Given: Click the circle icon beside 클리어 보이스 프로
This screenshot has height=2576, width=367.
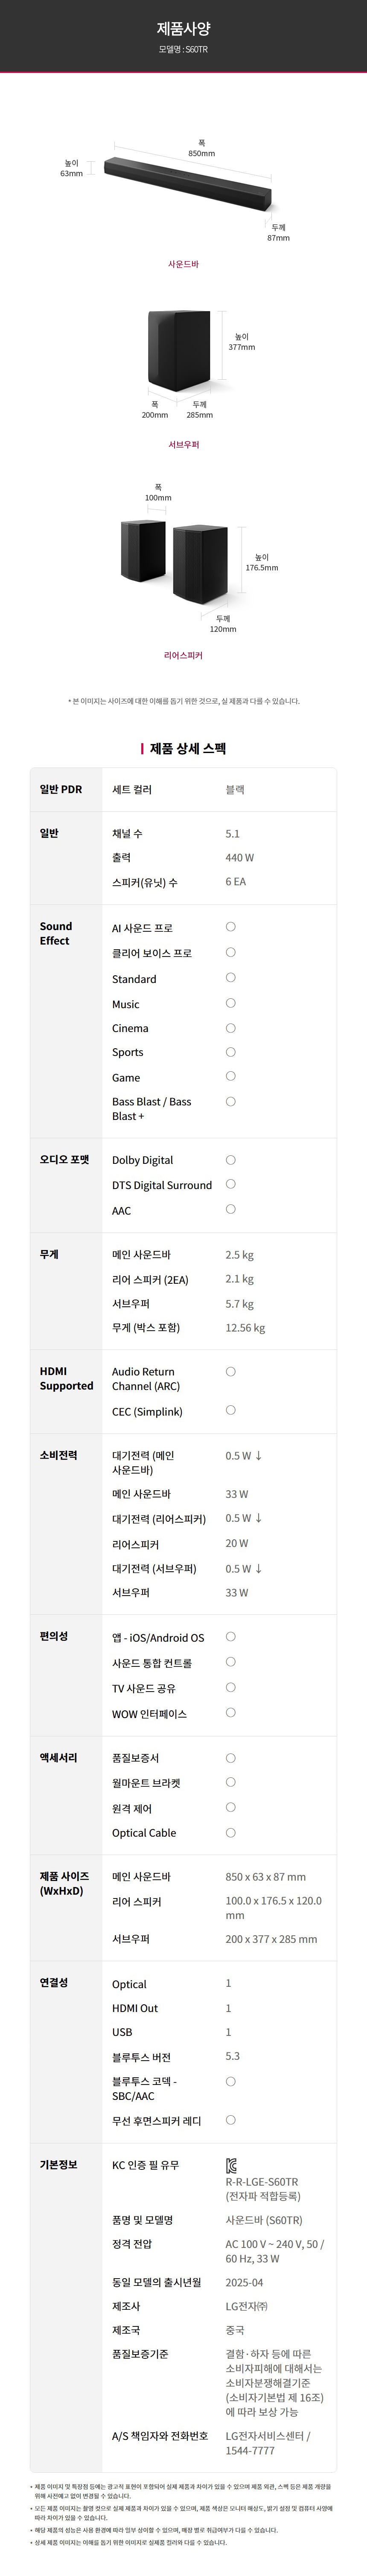Looking at the screenshot, I should pos(231,952).
